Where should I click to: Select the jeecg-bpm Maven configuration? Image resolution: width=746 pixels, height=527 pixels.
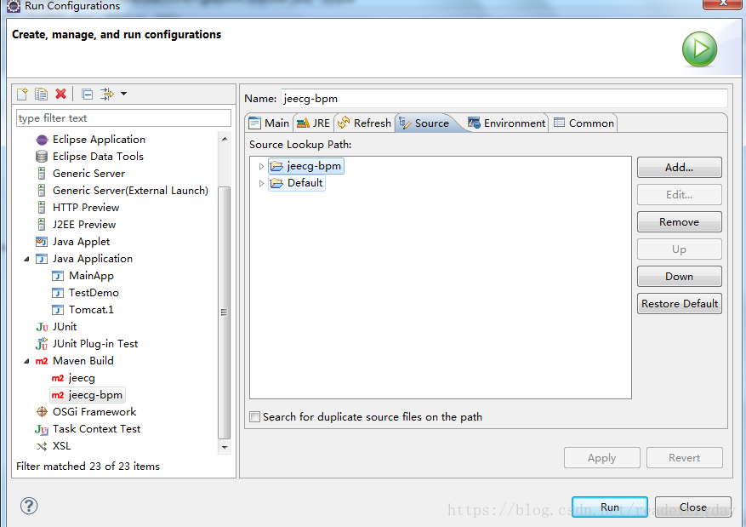click(x=88, y=395)
